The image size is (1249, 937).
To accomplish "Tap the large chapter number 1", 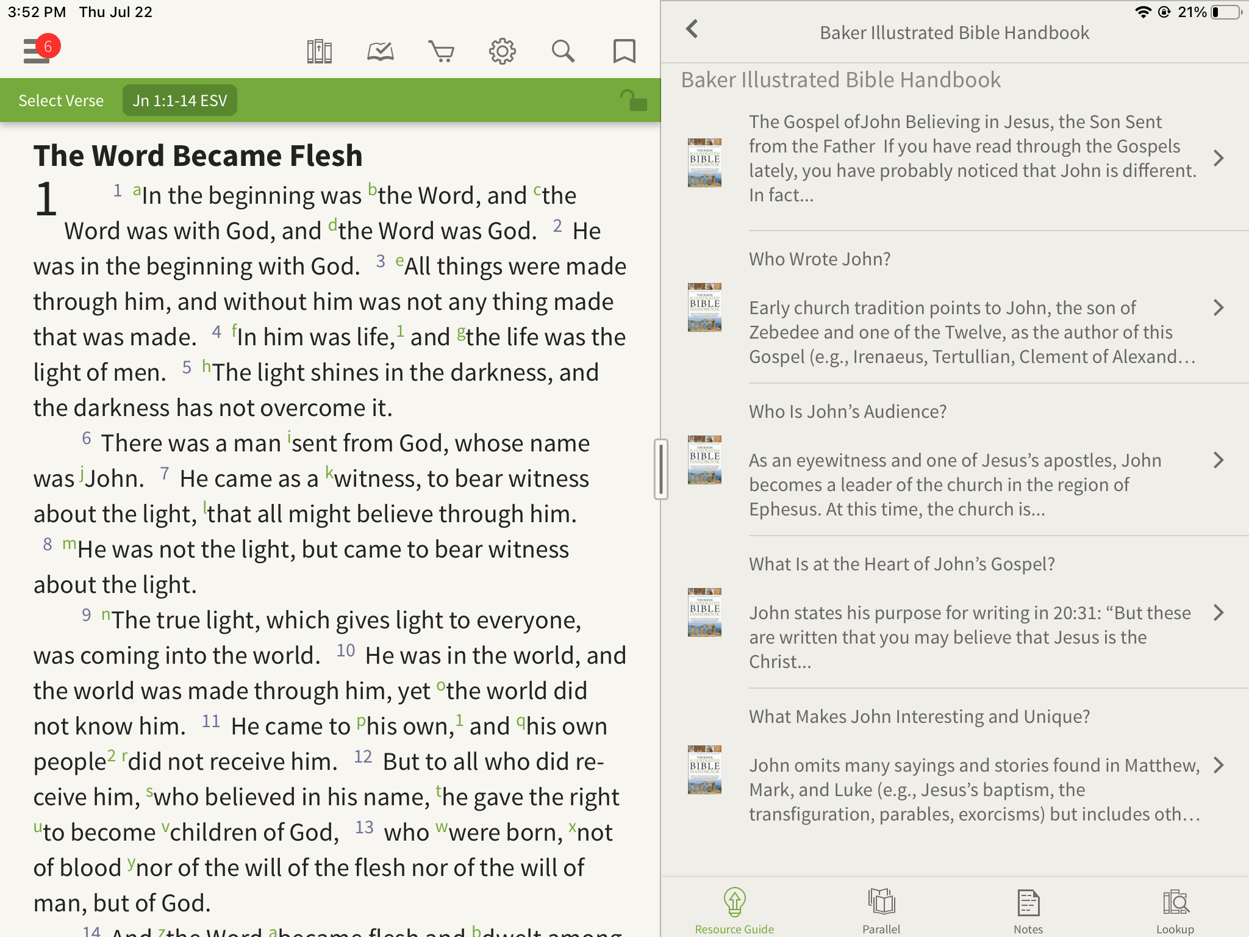I will (x=46, y=199).
